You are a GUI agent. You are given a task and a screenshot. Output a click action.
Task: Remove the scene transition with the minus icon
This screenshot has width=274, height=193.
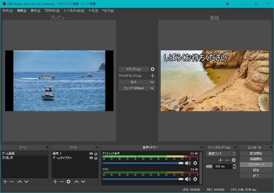tap(227, 160)
